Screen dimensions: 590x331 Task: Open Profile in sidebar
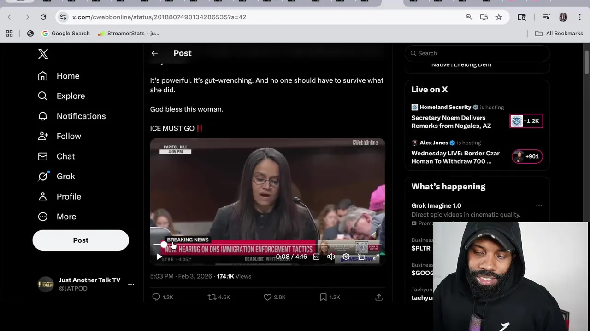59,196
